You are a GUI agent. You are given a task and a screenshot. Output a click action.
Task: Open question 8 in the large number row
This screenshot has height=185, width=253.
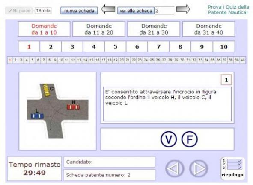click(x=180, y=46)
